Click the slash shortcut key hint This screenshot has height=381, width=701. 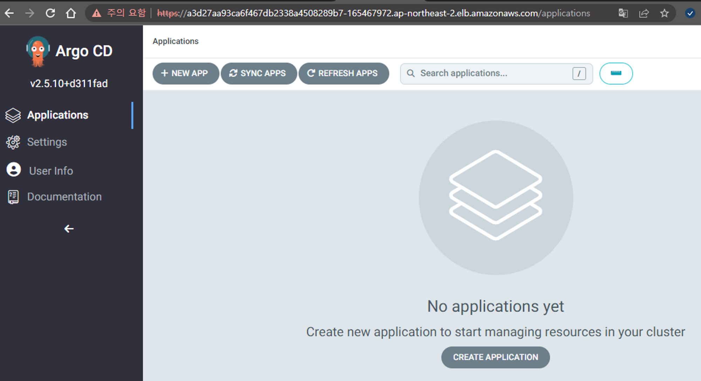(579, 73)
